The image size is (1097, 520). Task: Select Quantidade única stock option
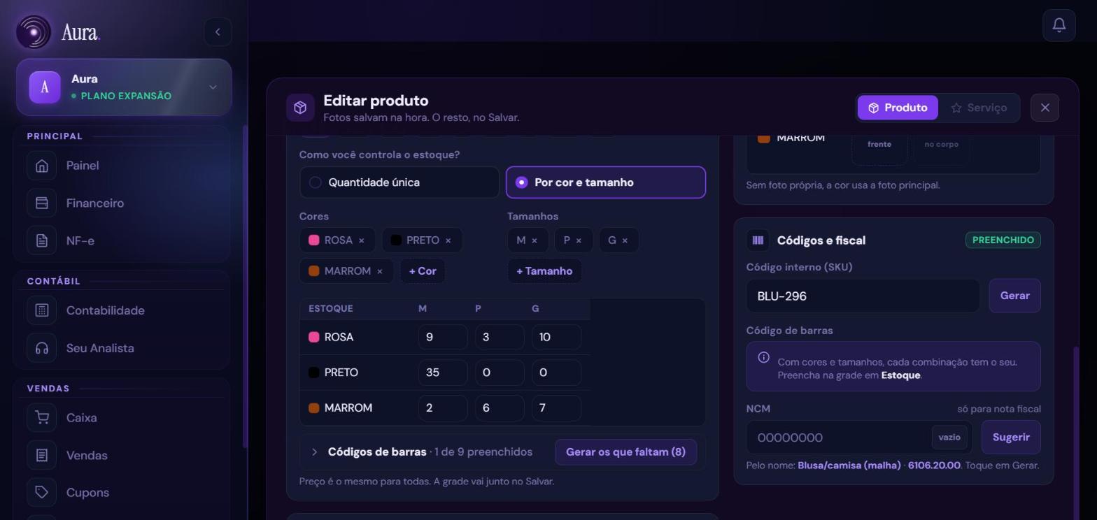399,182
